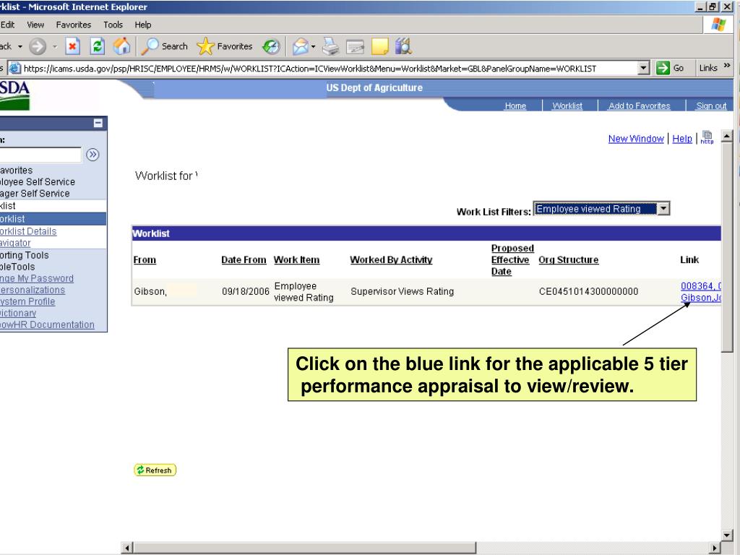Open Dictionary sidebar link
The height and width of the screenshot is (555, 740).
18,313
